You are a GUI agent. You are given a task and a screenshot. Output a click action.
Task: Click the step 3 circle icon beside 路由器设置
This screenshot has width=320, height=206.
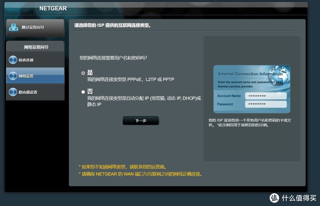pos(13,92)
